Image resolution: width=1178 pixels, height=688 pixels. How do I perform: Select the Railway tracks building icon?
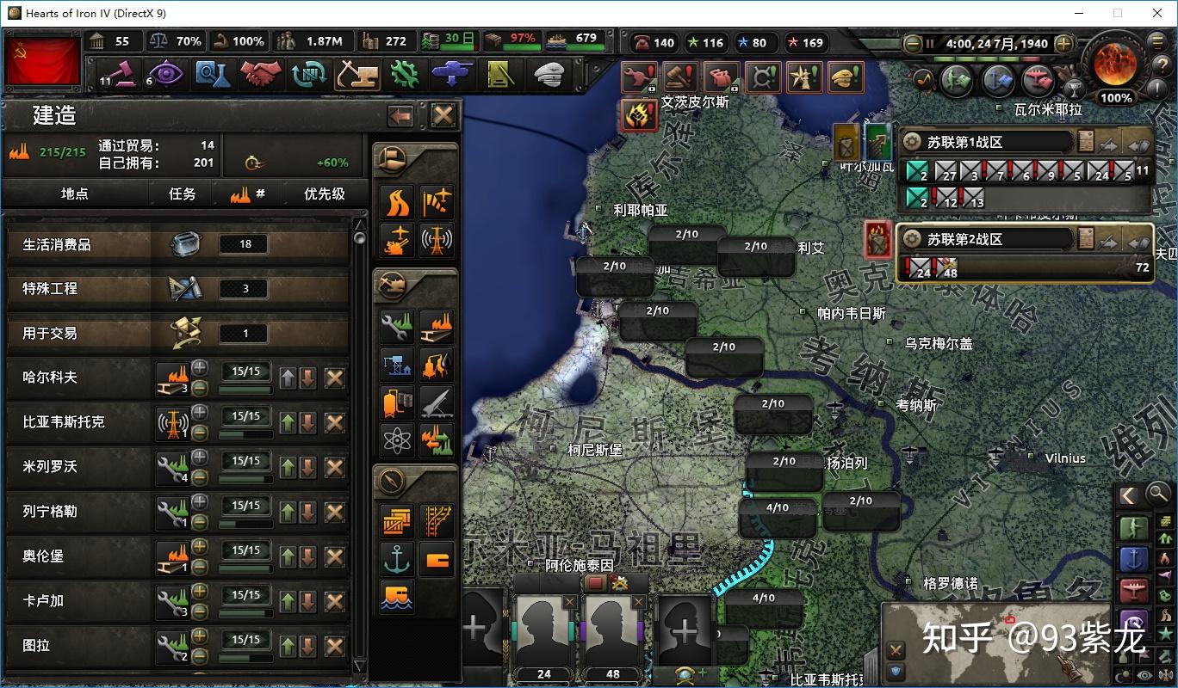[x=437, y=521]
